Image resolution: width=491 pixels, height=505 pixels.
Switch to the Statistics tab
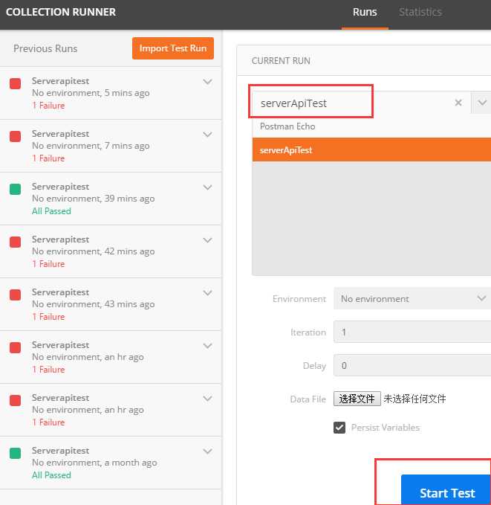(x=420, y=12)
